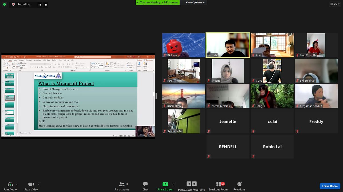Select slide 1 thumbnail in PowerPoint panel
343x192 pixels.
coord(9,75)
